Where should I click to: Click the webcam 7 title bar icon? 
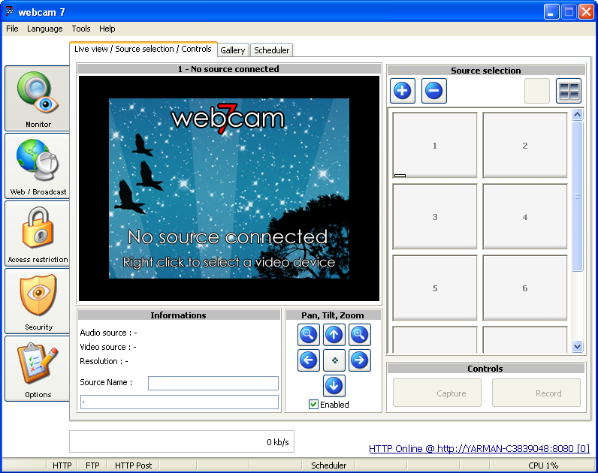click(10, 11)
